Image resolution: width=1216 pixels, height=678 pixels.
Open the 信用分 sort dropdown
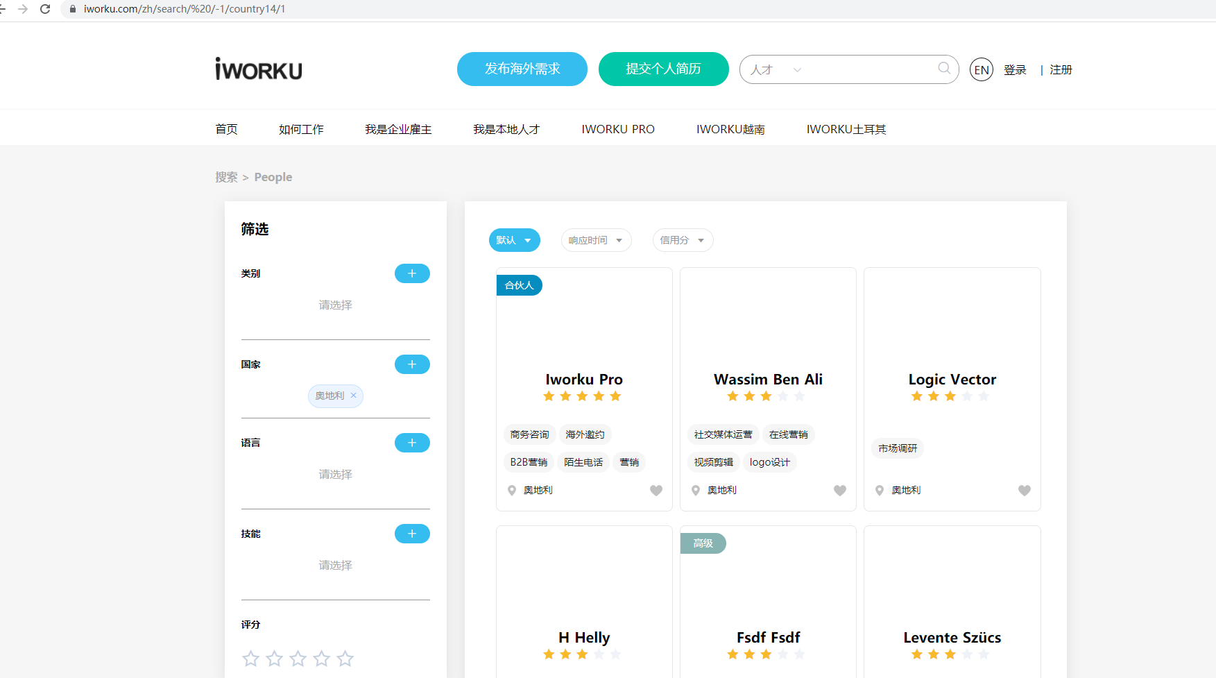(x=683, y=240)
